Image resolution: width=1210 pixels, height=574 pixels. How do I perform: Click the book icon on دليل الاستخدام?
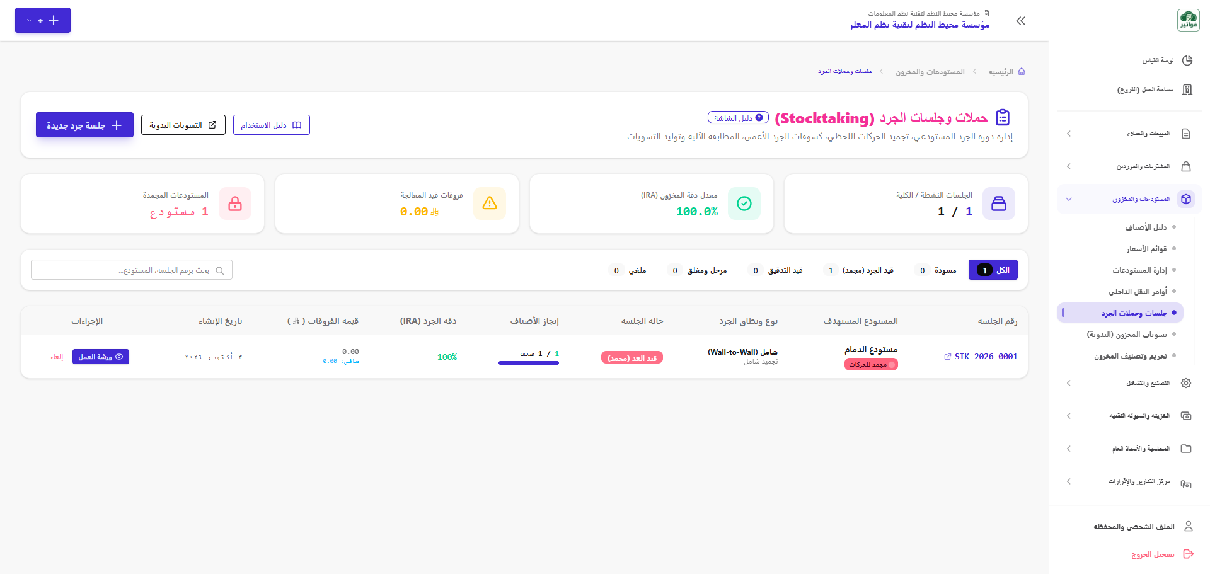[297, 125]
